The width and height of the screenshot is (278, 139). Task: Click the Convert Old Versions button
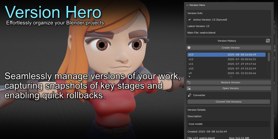pyautogui.click(x=228, y=102)
